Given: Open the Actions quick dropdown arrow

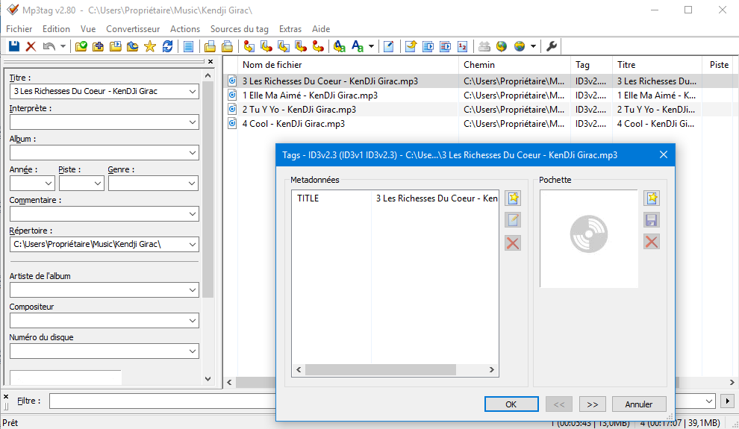Looking at the screenshot, I should tap(372, 46).
